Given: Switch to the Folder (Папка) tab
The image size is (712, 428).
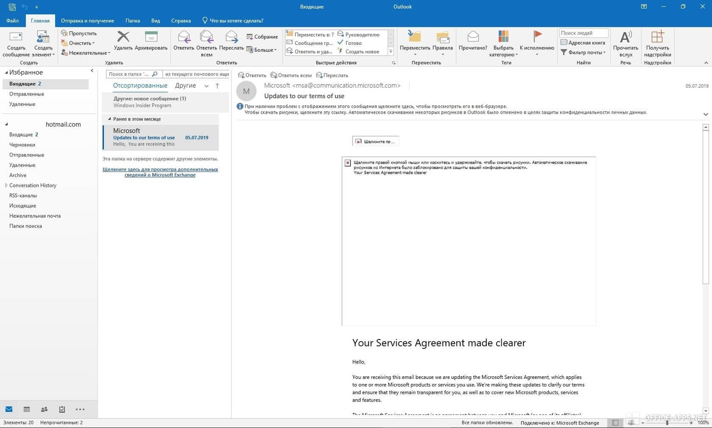Looking at the screenshot, I should [x=133, y=20].
